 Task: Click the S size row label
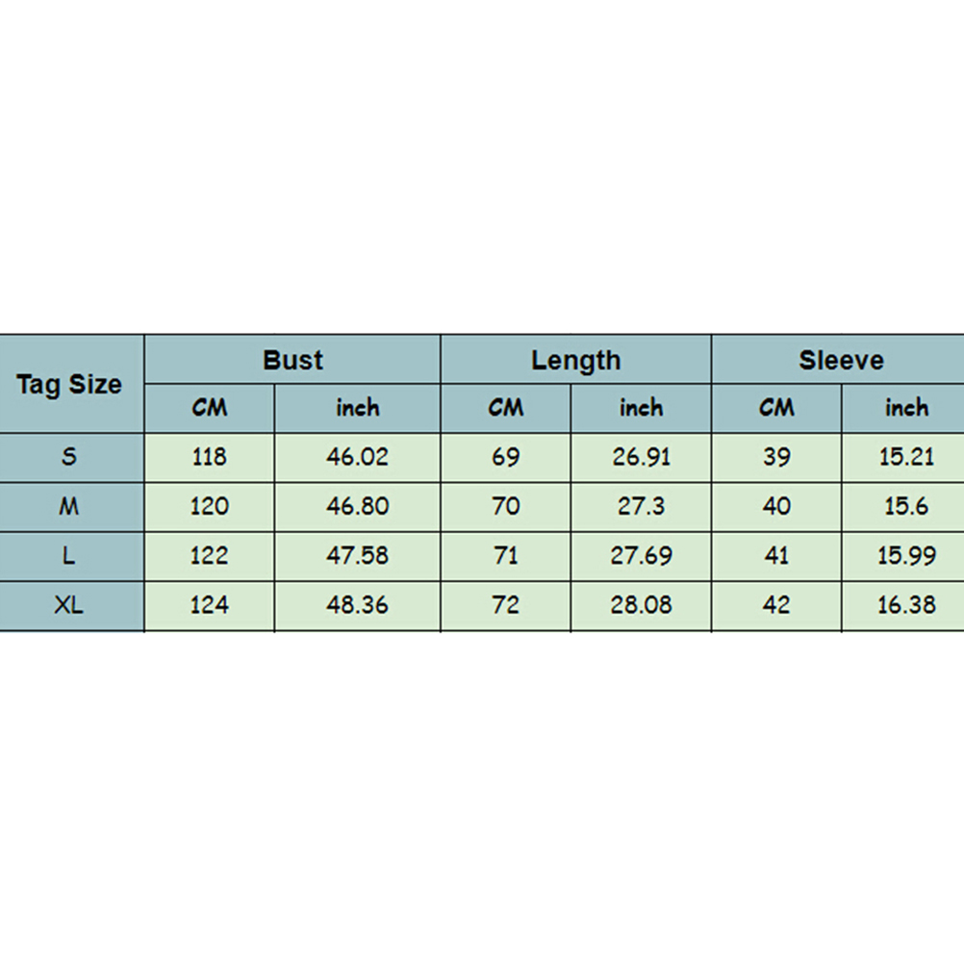pos(69,457)
